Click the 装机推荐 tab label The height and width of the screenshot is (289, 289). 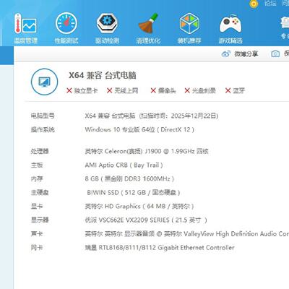(x=189, y=40)
